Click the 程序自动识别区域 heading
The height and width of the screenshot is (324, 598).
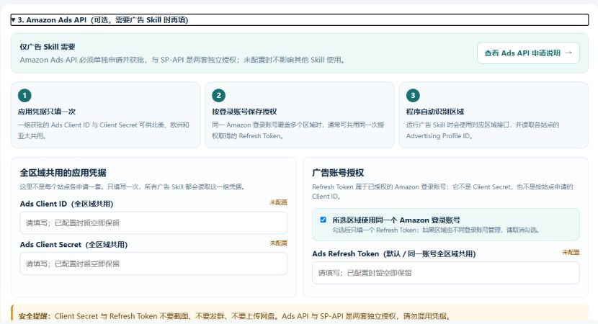(x=434, y=112)
